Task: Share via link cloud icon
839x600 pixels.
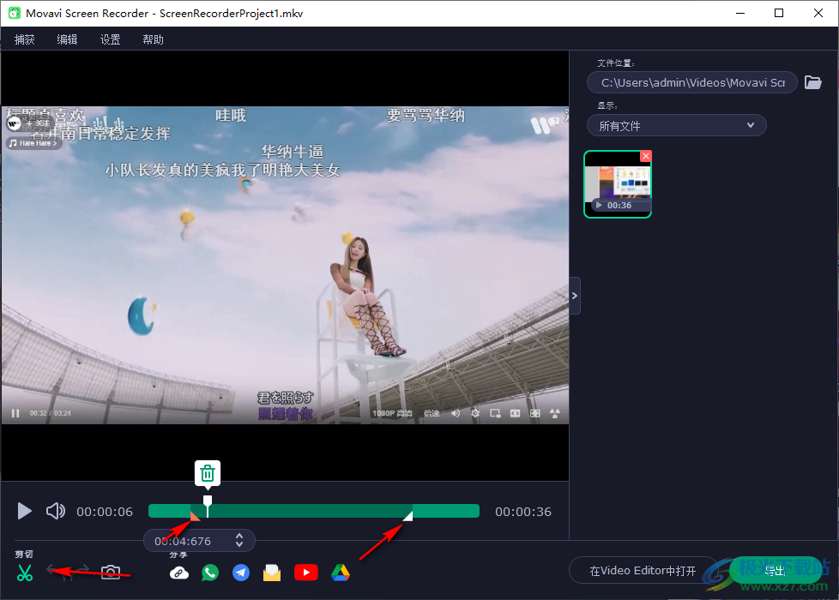Action: [179, 573]
